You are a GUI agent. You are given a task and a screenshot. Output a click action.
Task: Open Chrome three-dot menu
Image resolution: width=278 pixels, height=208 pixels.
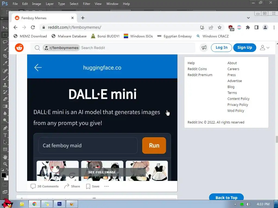click(274, 27)
